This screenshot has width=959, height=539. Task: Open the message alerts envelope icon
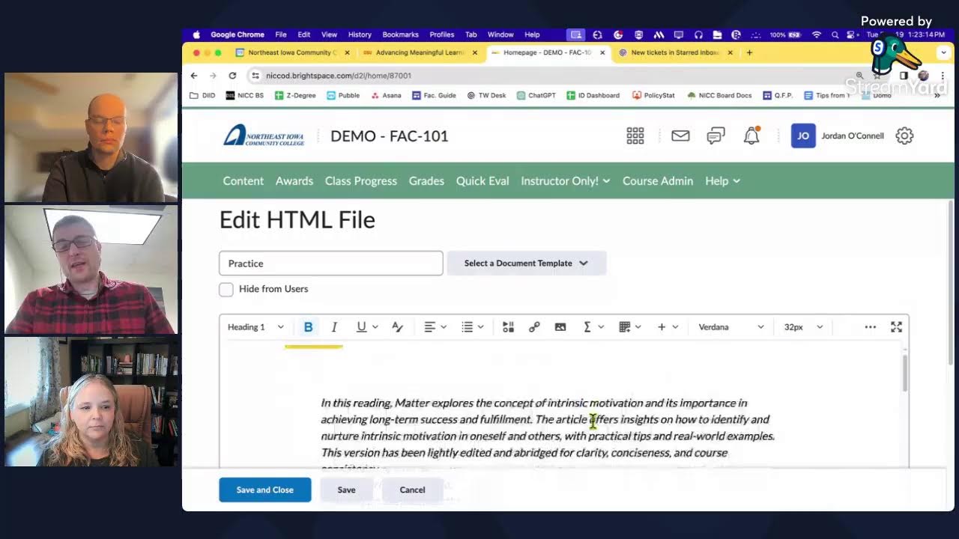click(680, 135)
